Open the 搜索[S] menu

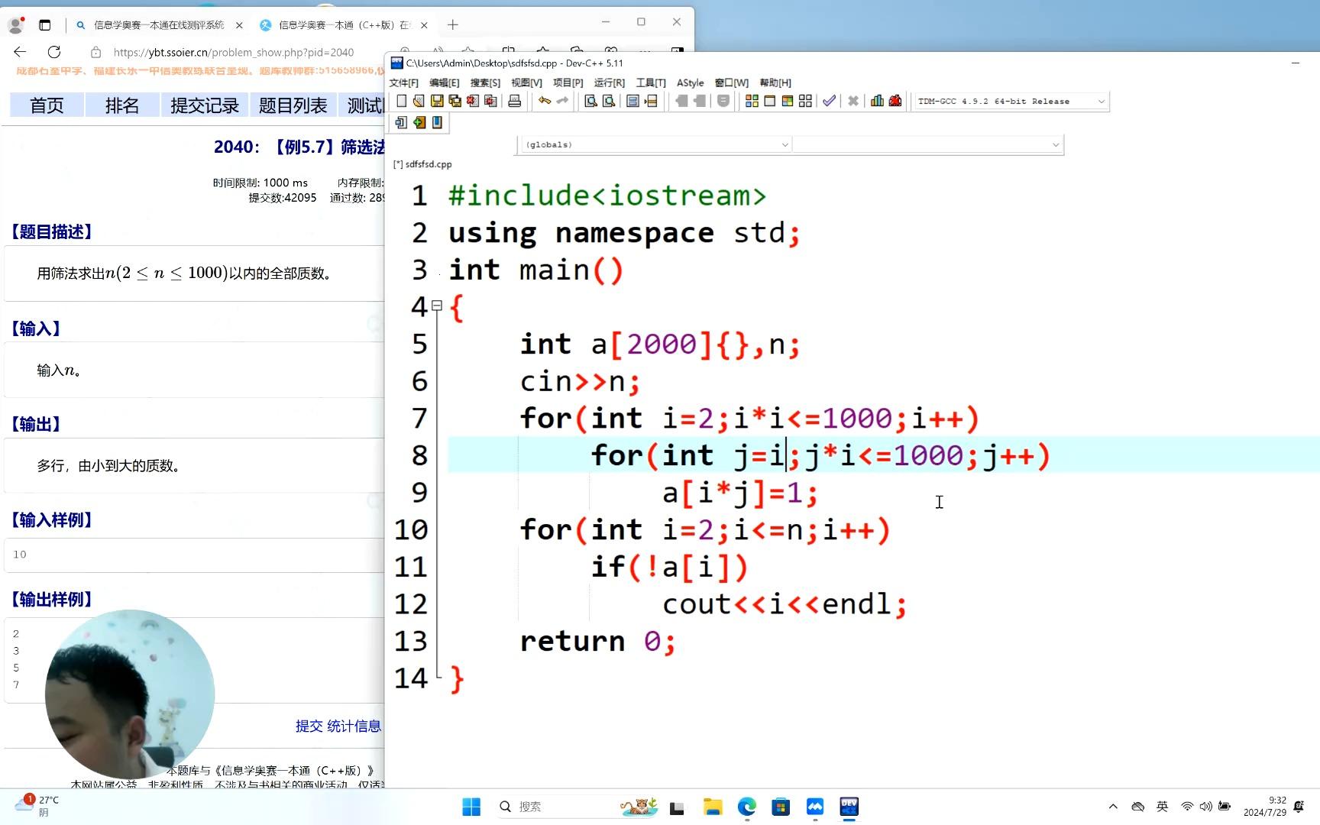click(x=485, y=82)
